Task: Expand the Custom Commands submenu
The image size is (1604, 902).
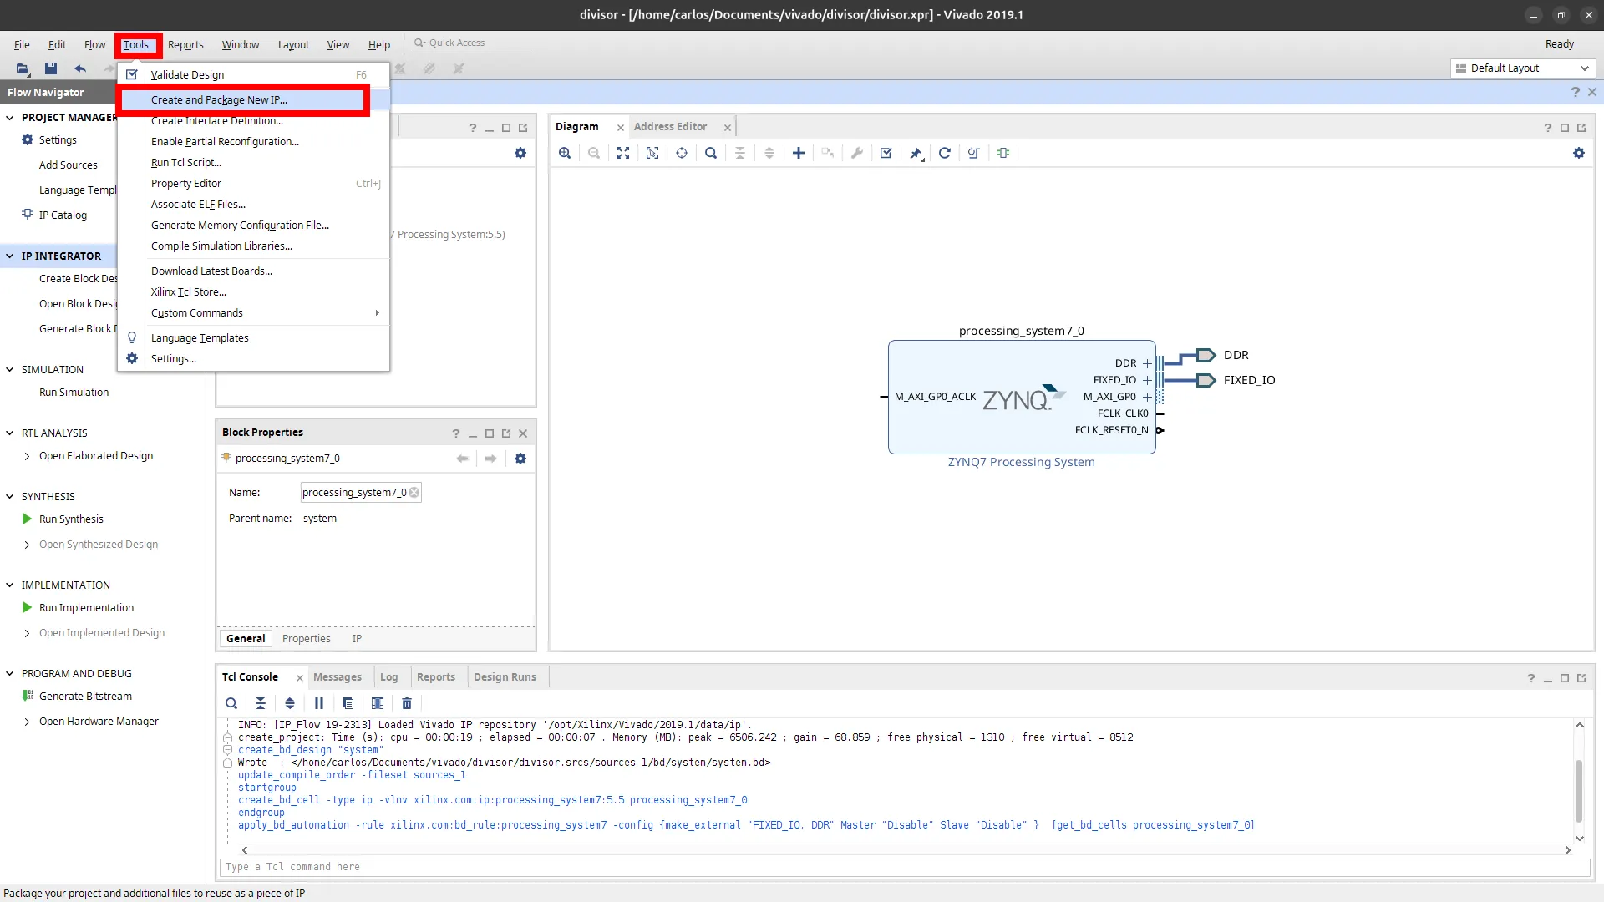Action: [253, 313]
